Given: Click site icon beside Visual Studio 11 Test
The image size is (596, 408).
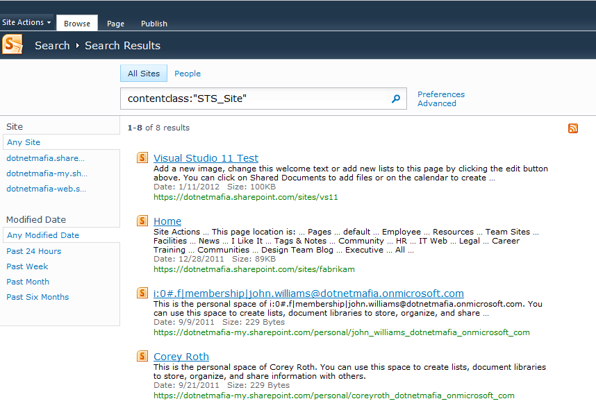Looking at the screenshot, I should 142,158.
